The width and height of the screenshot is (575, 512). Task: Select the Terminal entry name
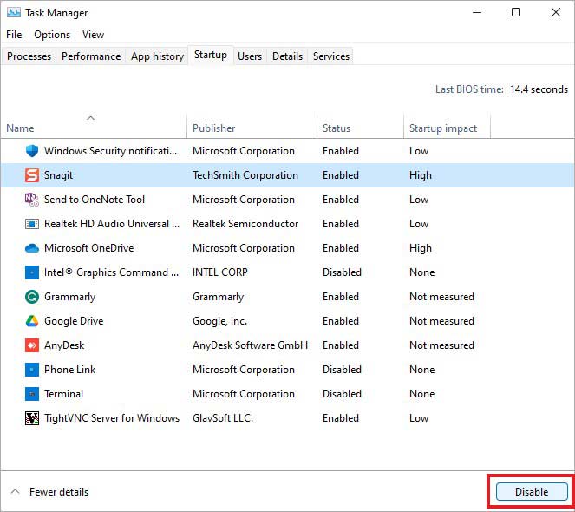pos(63,394)
